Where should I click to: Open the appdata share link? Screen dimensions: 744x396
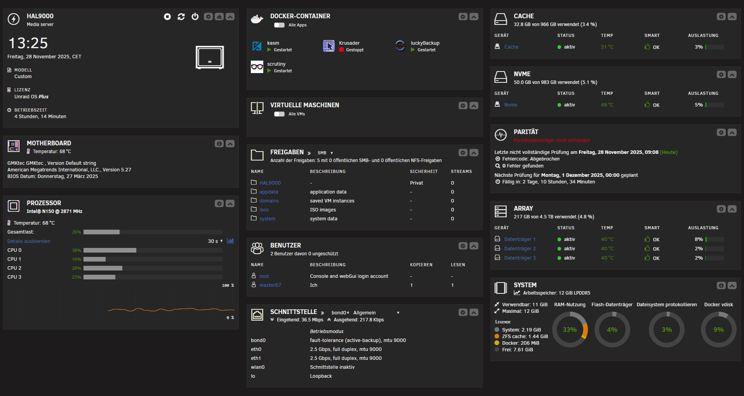click(268, 192)
